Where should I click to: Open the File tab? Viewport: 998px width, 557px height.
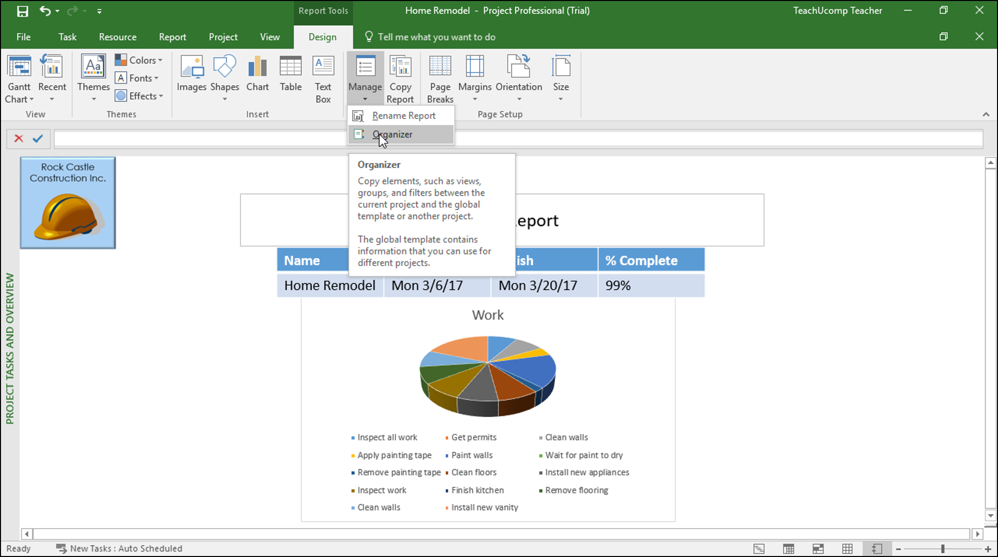[23, 37]
